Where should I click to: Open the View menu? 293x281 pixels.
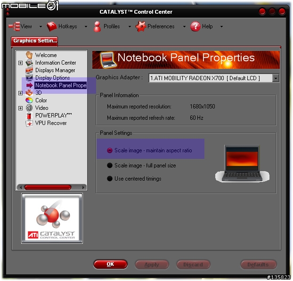click(x=26, y=26)
